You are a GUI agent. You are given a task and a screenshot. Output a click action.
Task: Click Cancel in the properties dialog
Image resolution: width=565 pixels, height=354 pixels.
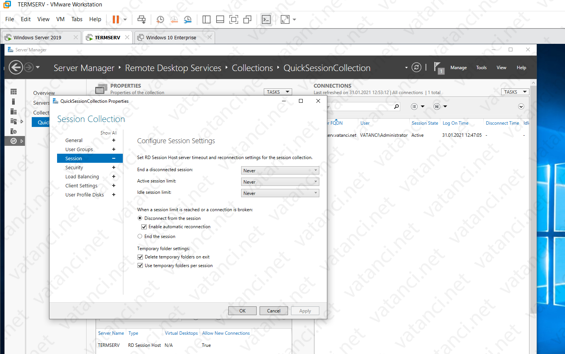[274, 311]
